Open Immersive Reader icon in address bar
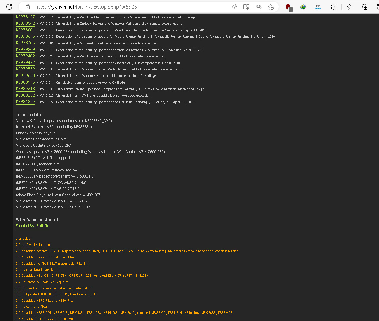The height and width of the screenshot is (321, 379). (x=246, y=7)
